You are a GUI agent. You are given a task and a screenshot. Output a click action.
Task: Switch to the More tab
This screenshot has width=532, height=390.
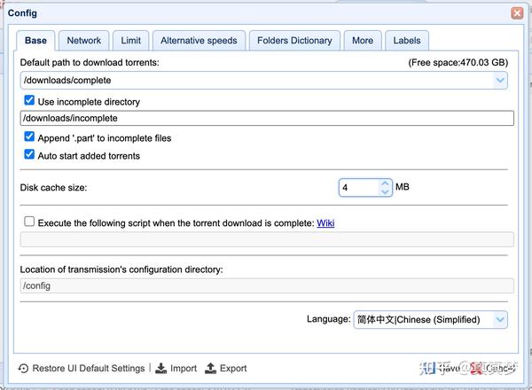coord(363,40)
